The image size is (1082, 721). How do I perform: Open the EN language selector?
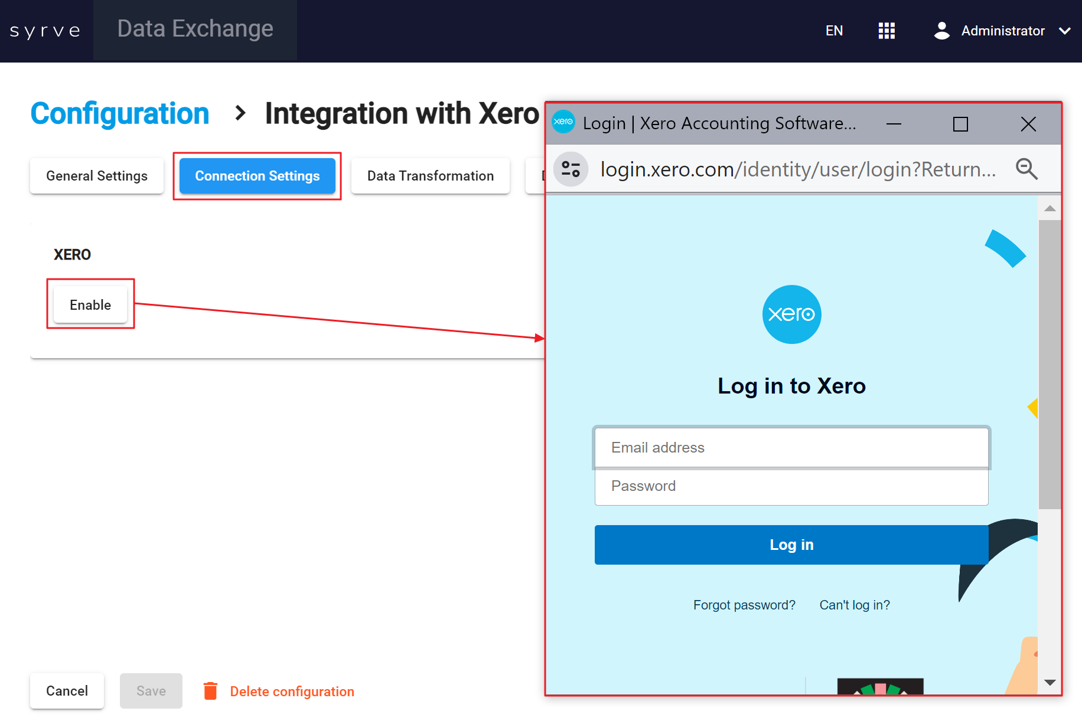834,31
